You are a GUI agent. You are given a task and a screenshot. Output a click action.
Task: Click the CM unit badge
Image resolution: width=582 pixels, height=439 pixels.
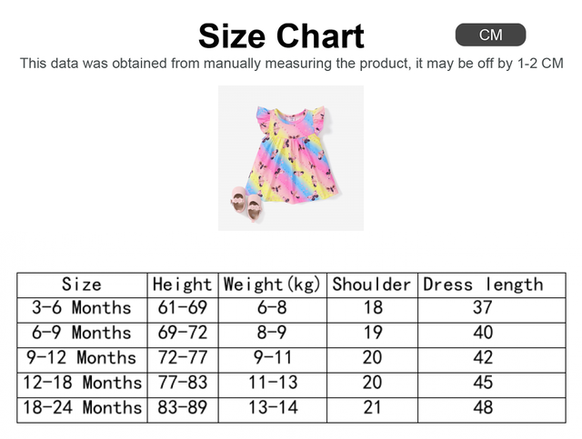pyautogui.click(x=490, y=35)
